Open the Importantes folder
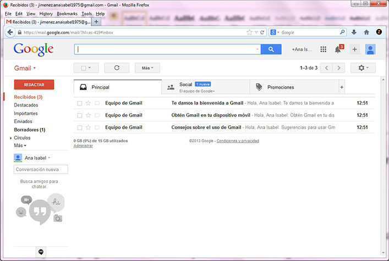The width and height of the screenshot is (389, 261). 26,113
